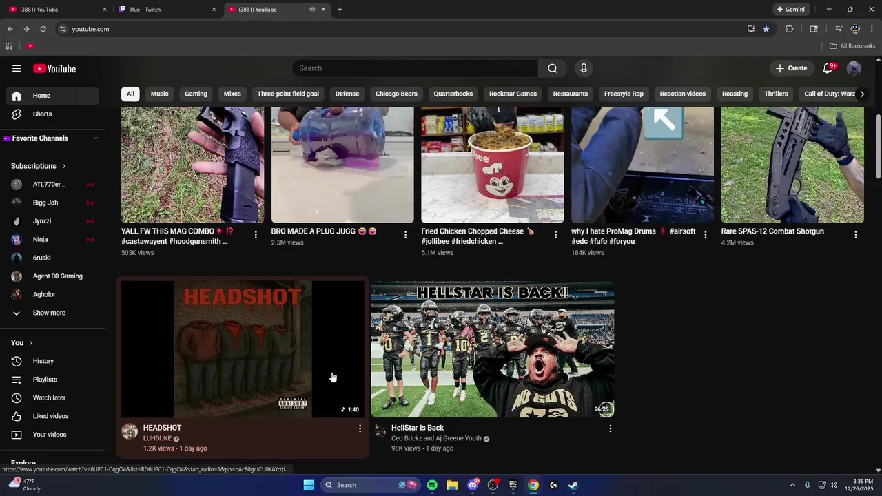Switch to the Tfue - Twitch tab

point(167,10)
